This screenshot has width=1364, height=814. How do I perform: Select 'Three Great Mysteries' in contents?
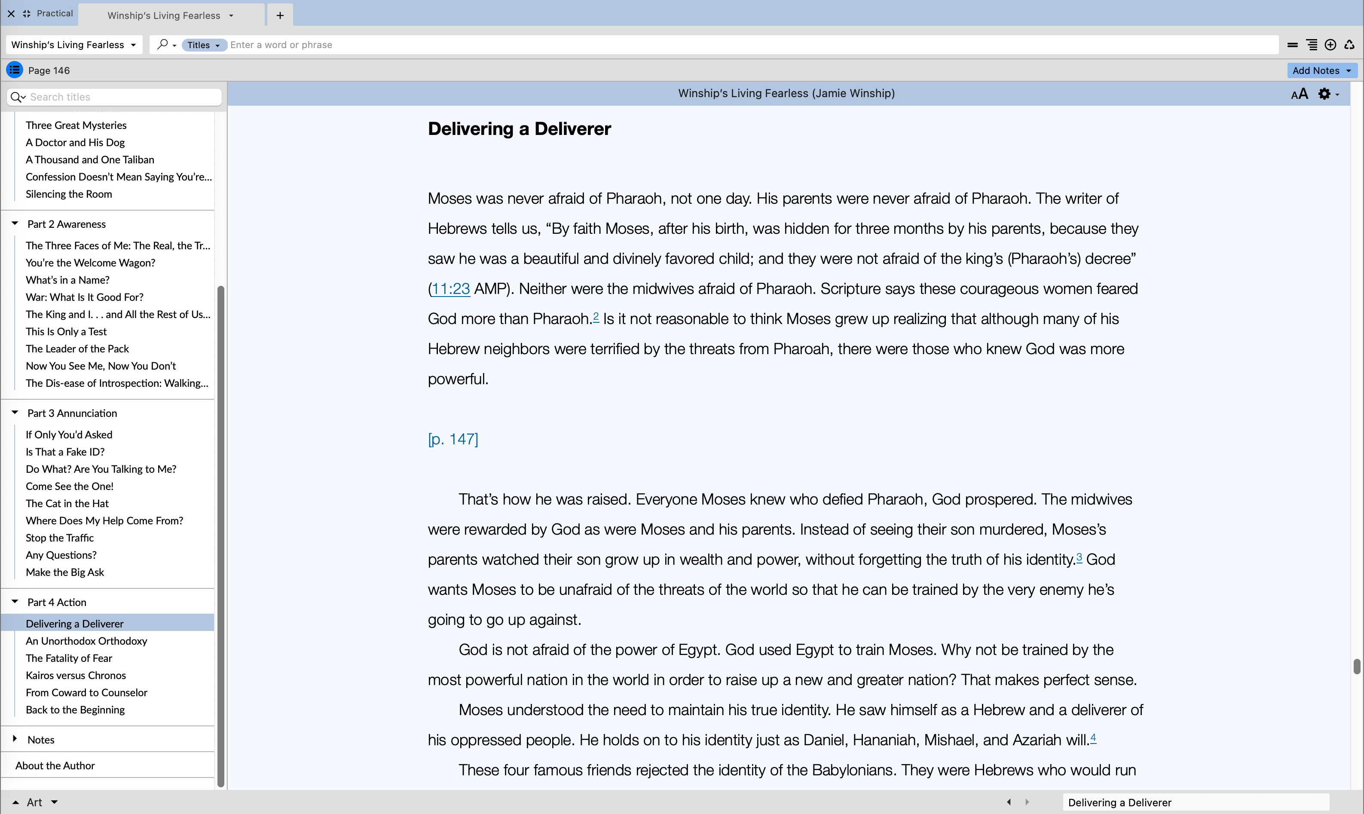pyautogui.click(x=76, y=125)
